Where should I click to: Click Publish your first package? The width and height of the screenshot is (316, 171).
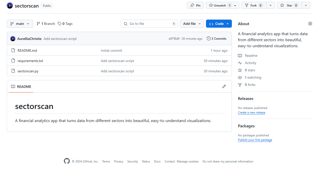click(255, 140)
